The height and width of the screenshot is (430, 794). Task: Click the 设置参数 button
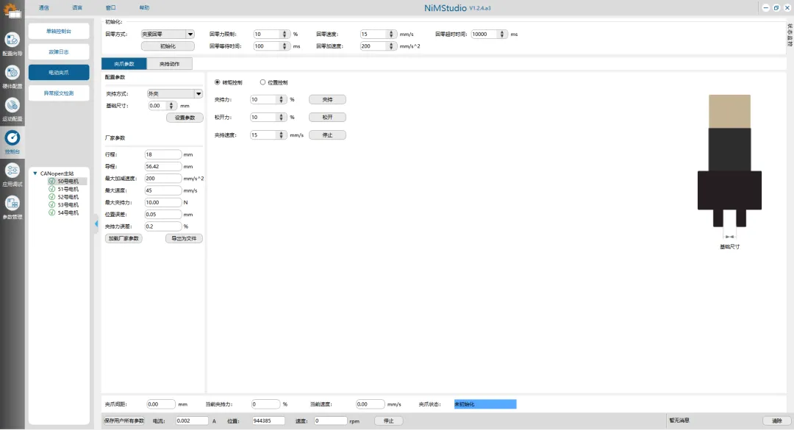[x=185, y=118]
